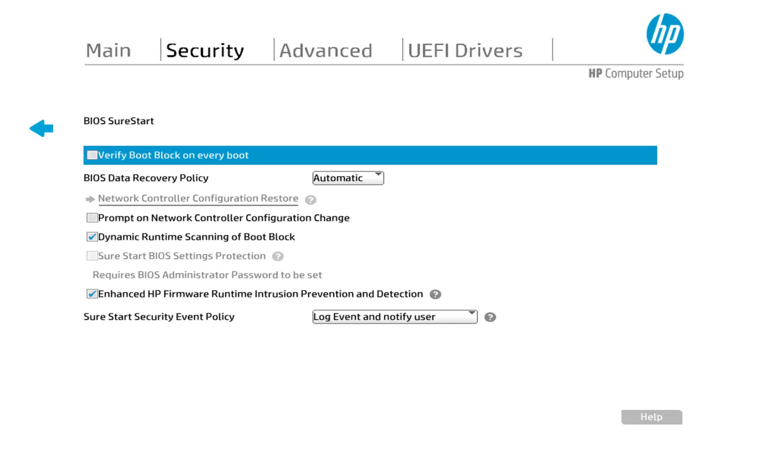
Task: Select the Security tab
Action: pos(205,51)
